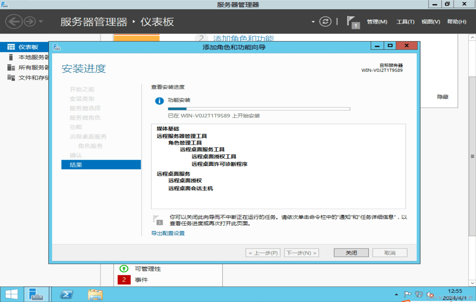
Task: Click the forward navigation arrow
Action: (x=30, y=22)
